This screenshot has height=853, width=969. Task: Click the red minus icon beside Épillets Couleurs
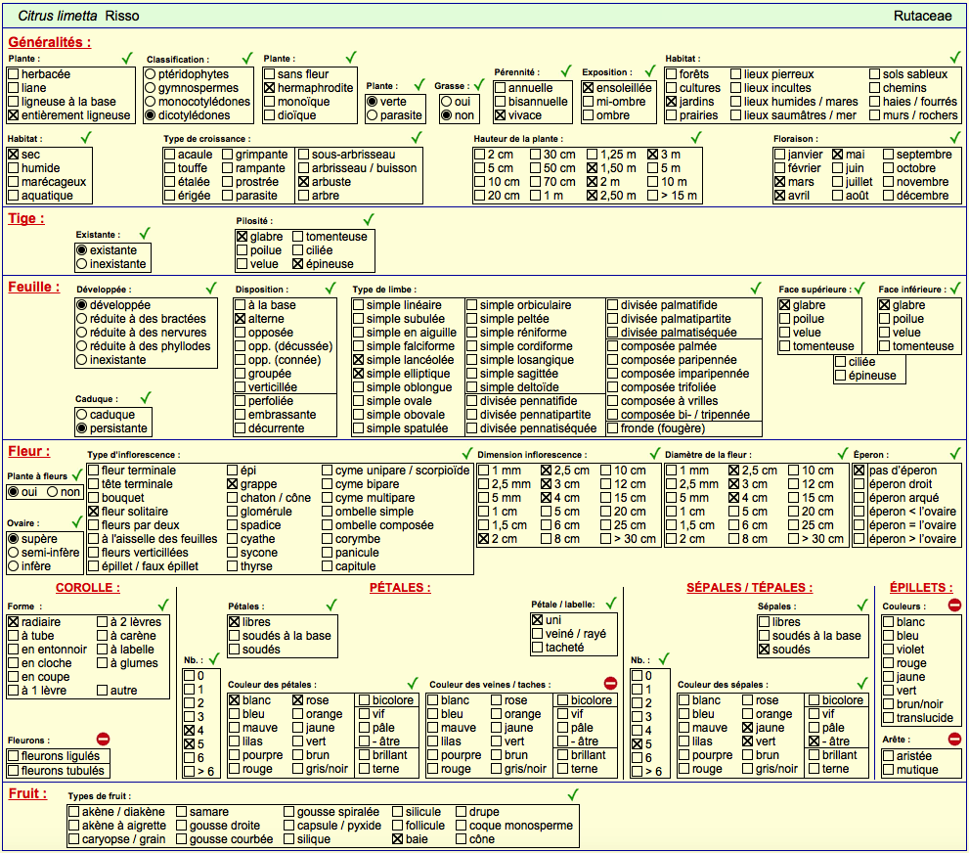(x=954, y=606)
